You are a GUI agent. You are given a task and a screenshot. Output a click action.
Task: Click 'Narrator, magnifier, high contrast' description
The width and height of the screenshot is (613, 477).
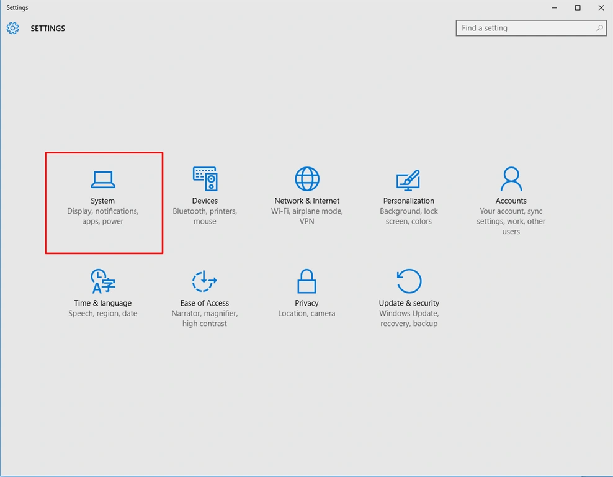point(205,318)
